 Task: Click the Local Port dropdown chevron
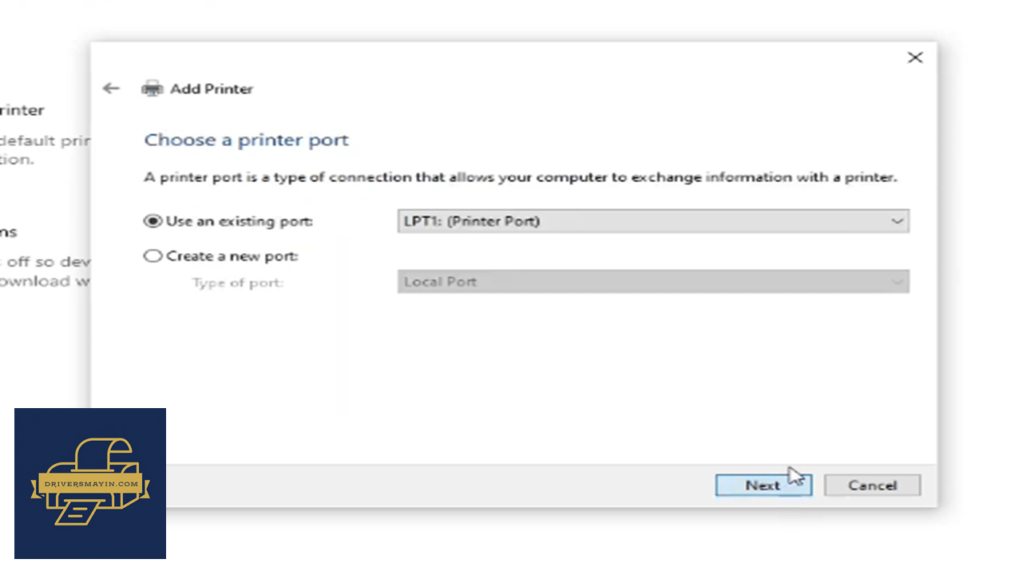click(897, 282)
